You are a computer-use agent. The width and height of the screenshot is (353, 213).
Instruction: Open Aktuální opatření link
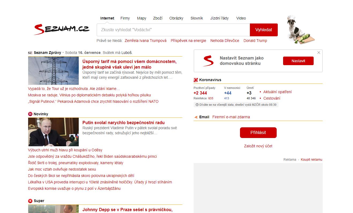coord(277,92)
